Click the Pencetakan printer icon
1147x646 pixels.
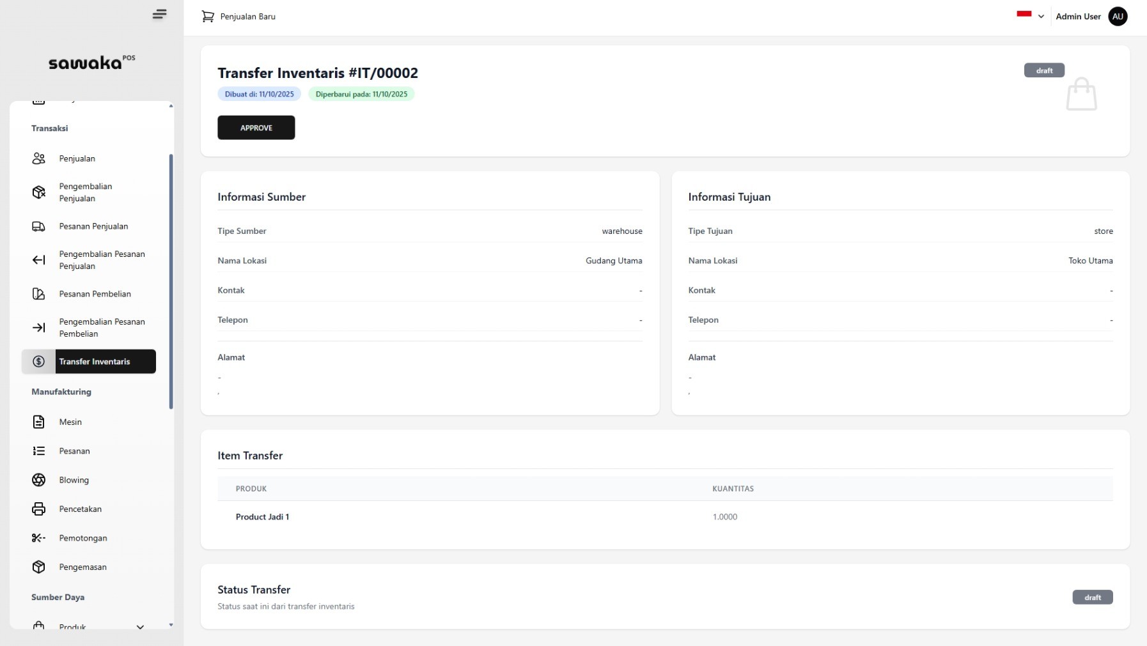pos(38,509)
